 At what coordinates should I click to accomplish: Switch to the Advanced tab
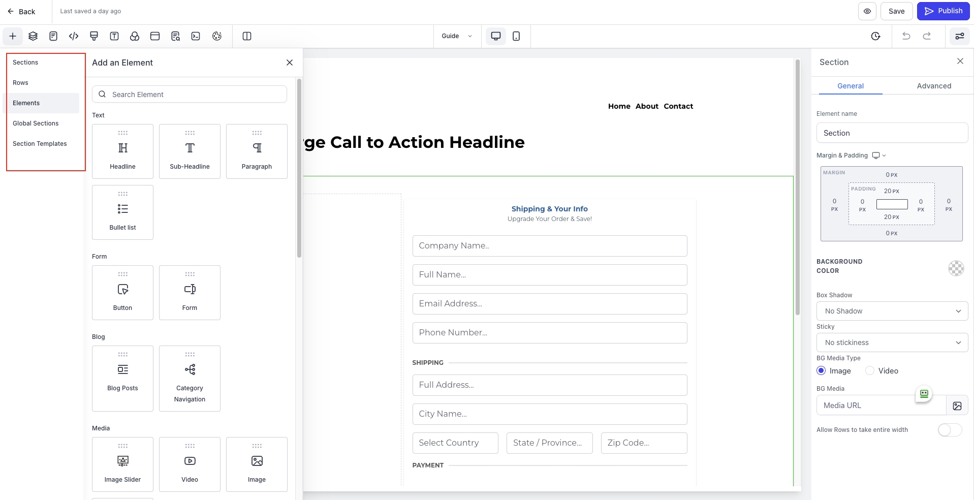click(934, 86)
